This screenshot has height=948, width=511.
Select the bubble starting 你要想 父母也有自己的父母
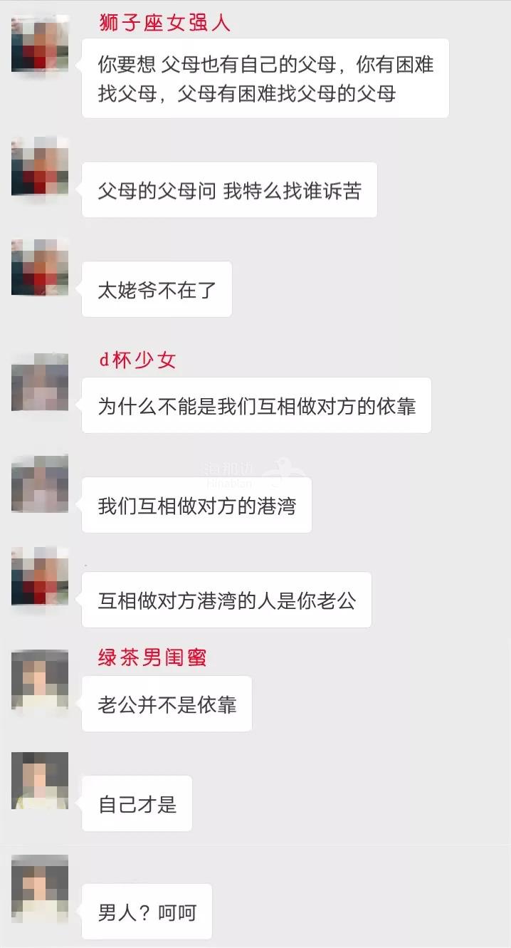[265, 78]
